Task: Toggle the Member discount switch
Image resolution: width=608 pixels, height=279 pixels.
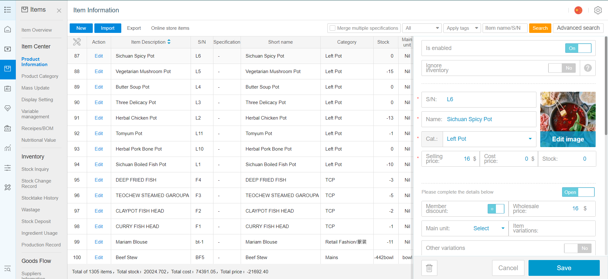Action: [496, 209]
